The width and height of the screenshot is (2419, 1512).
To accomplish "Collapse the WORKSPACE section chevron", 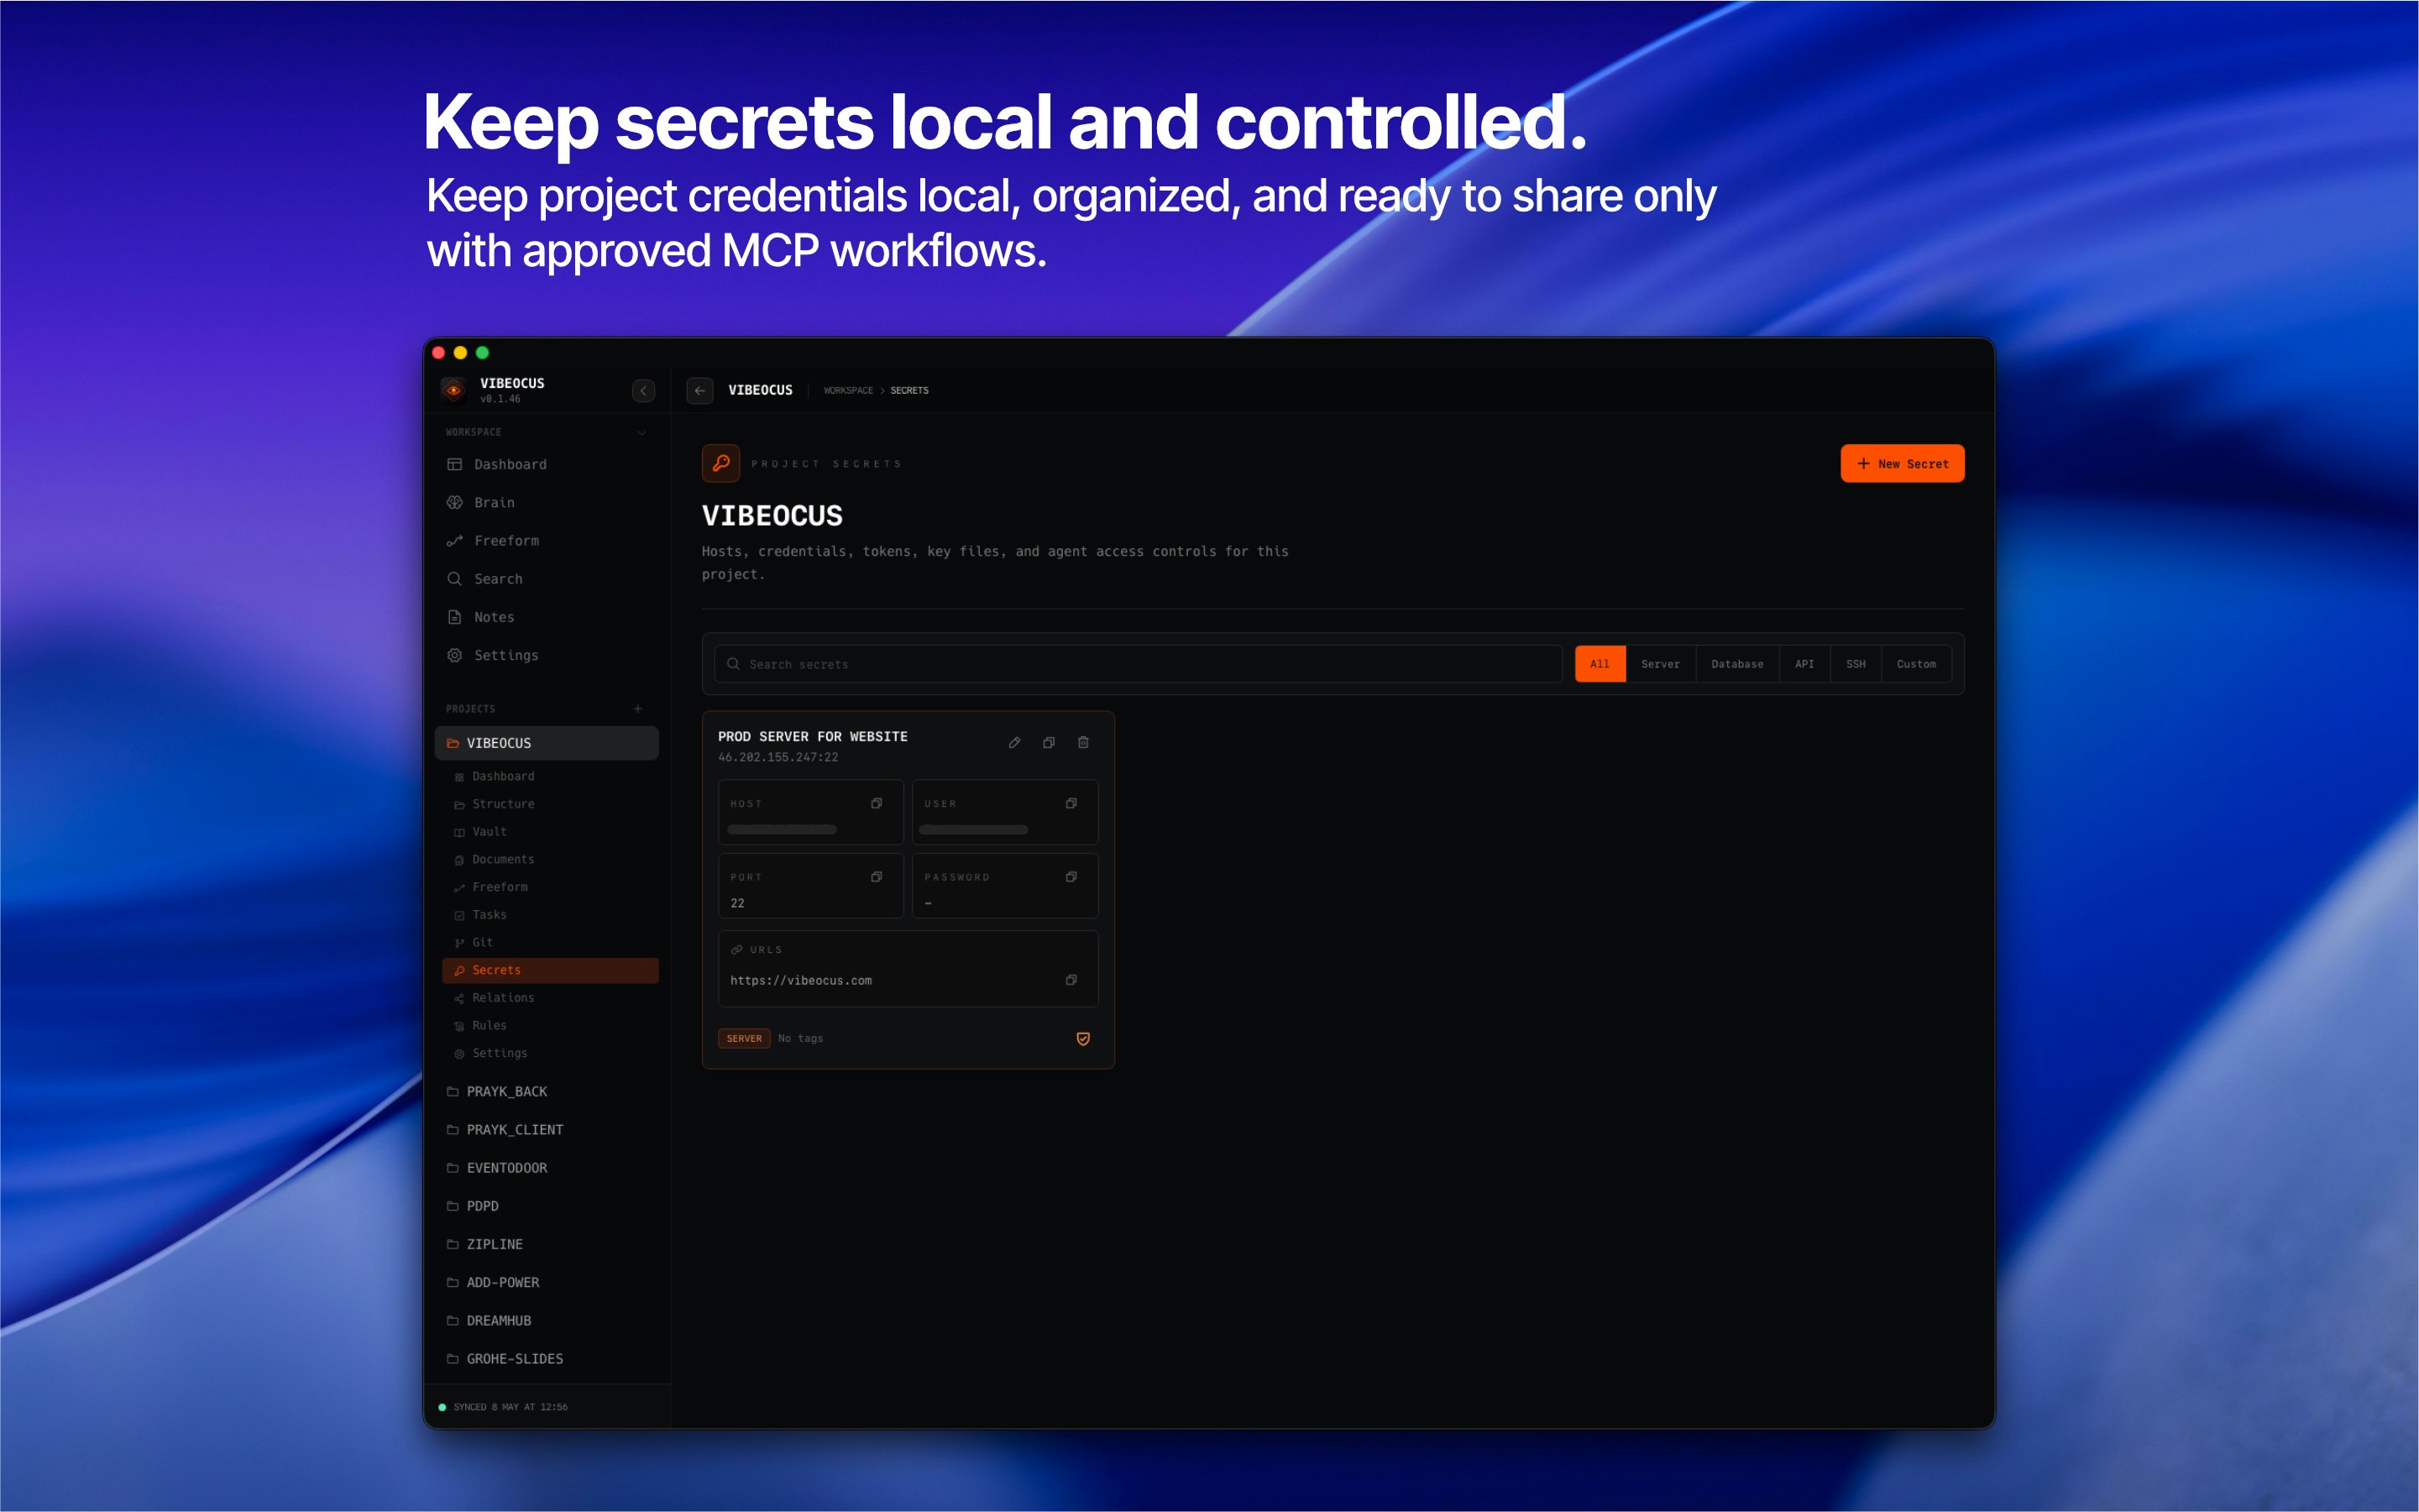I will (642, 432).
